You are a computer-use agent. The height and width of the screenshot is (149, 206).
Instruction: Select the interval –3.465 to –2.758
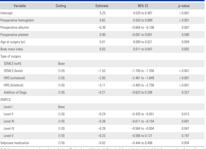coord(142,85)
